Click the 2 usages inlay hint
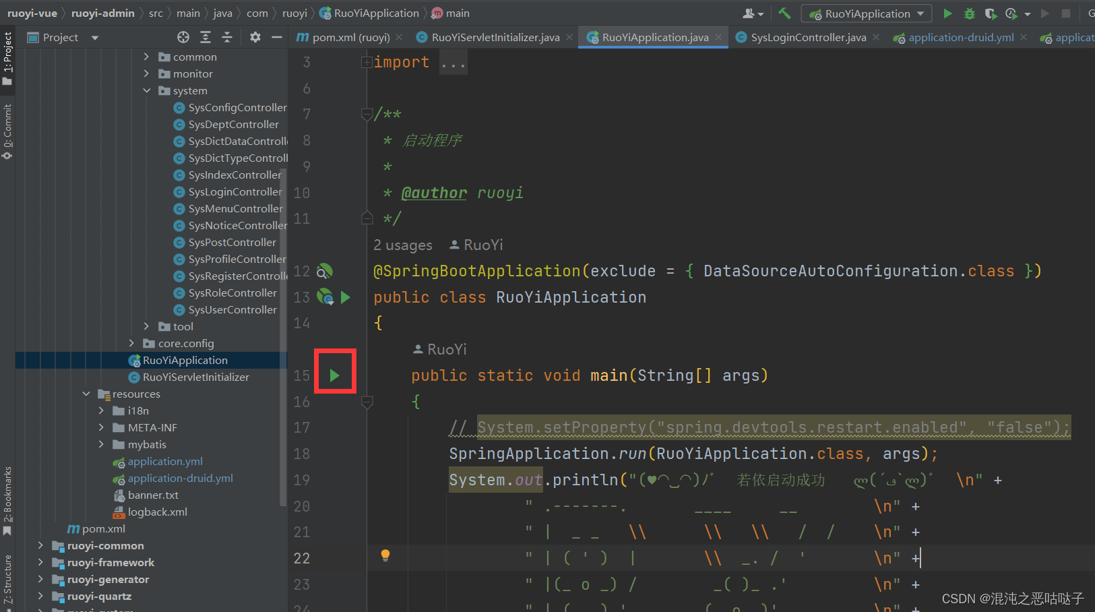1095x612 pixels. pos(403,245)
